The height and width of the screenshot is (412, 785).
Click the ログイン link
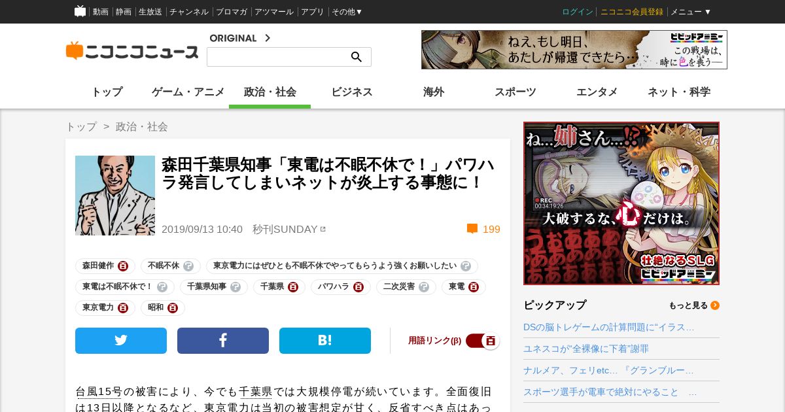(x=578, y=12)
